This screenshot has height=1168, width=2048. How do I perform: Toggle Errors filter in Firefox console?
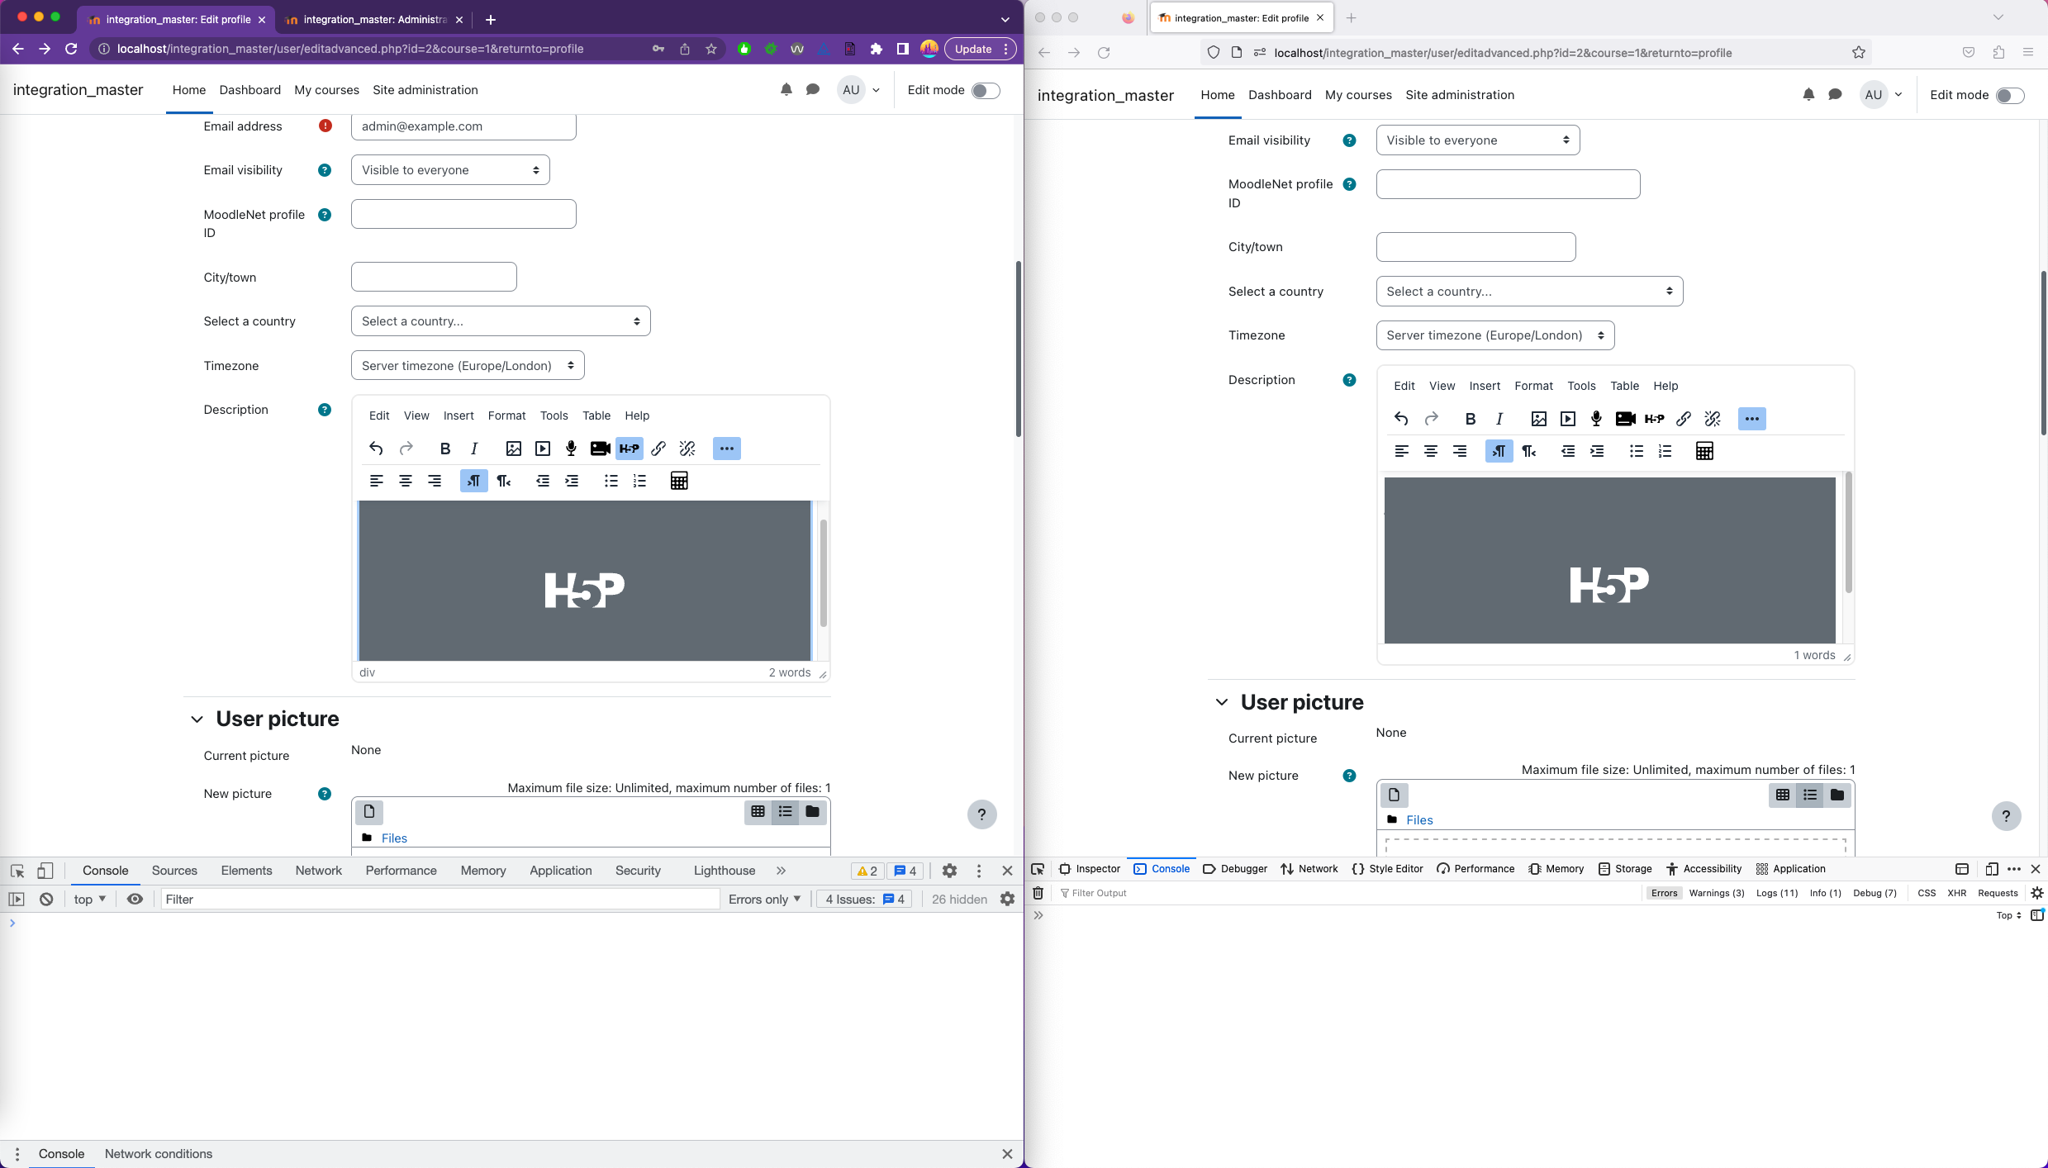[x=1664, y=893]
